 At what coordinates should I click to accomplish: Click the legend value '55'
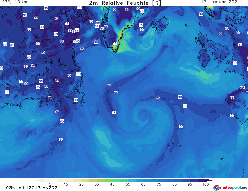(x=128, y=184)
